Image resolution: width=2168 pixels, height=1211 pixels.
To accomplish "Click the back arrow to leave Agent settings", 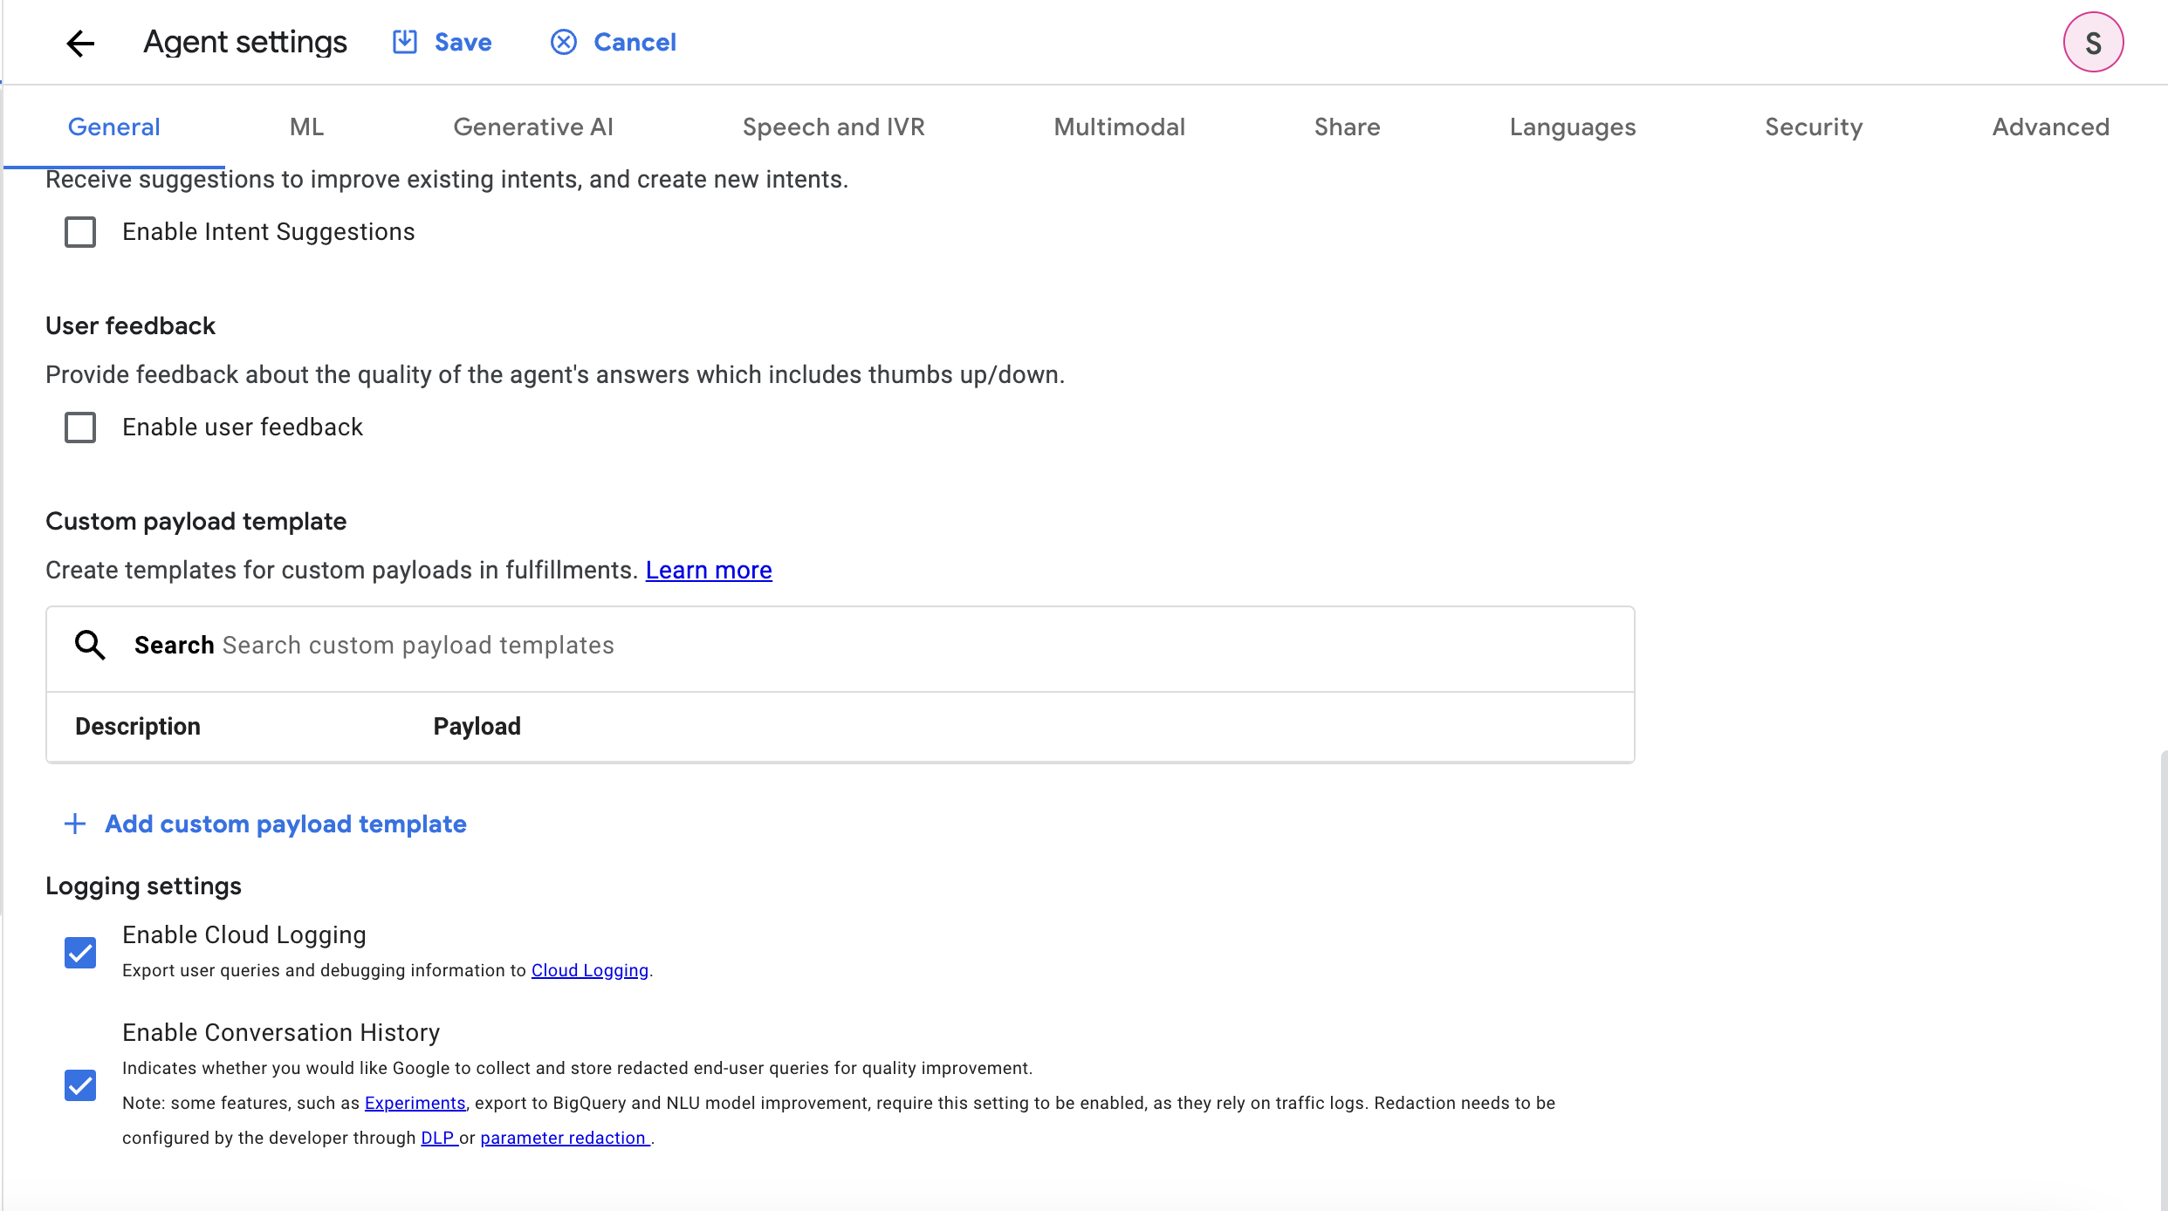I will pos(80,43).
